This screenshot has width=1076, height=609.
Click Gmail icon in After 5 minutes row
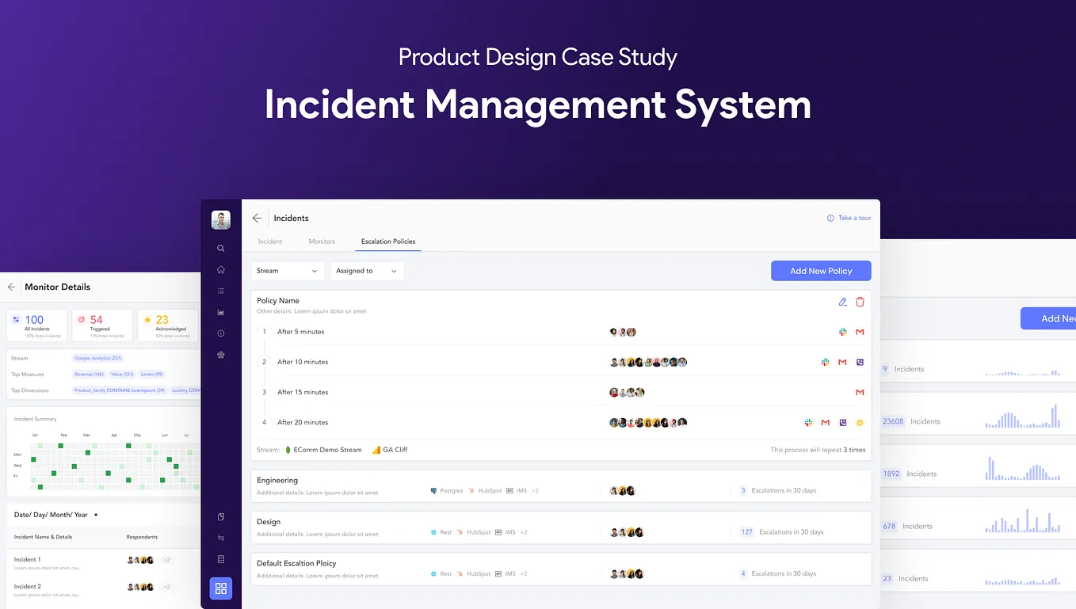point(860,332)
